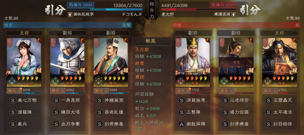Open enemy player name 麦太郎
The width and height of the screenshot is (304, 135).
pyautogui.click(x=167, y=15)
